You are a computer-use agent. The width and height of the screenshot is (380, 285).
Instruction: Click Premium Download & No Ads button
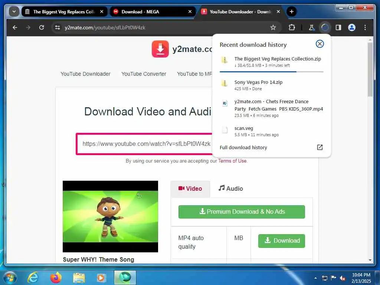click(x=242, y=212)
